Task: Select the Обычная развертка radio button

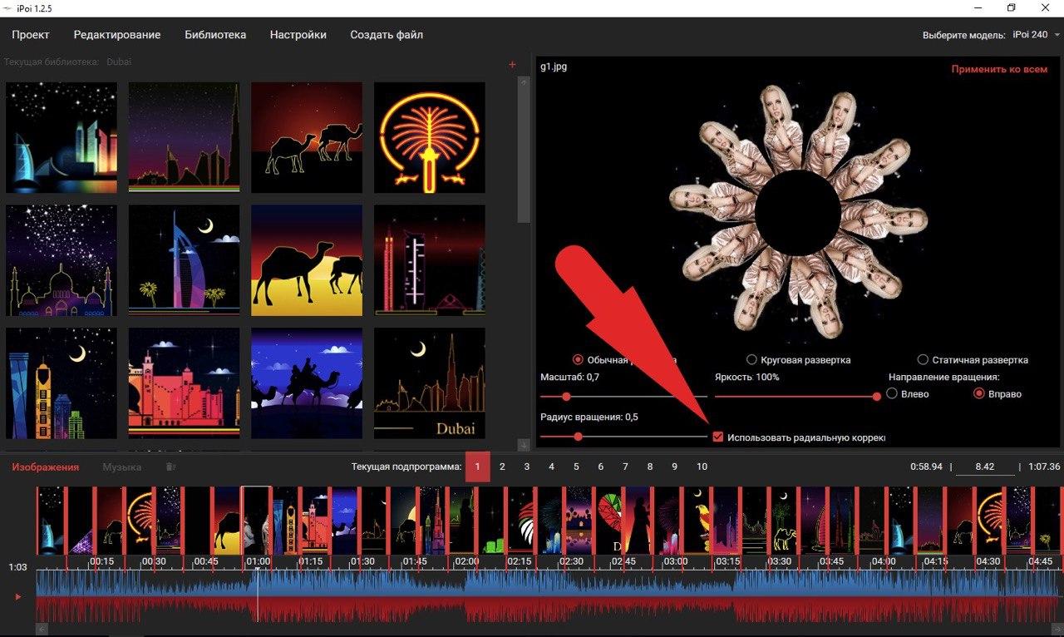Action: click(579, 360)
